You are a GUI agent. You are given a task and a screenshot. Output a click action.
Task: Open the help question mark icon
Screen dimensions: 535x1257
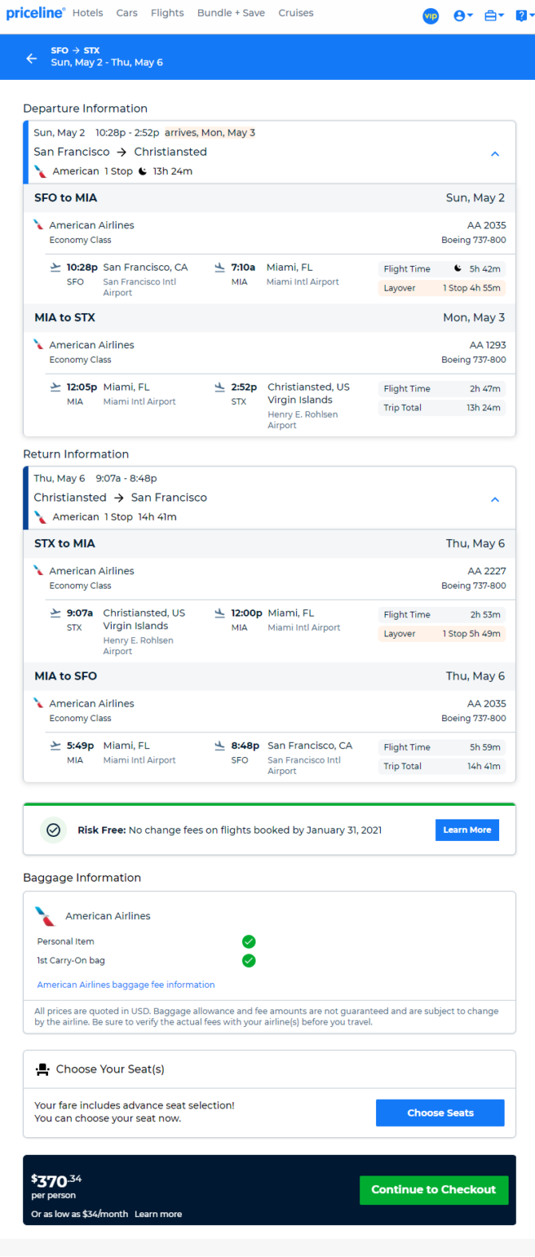point(523,16)
